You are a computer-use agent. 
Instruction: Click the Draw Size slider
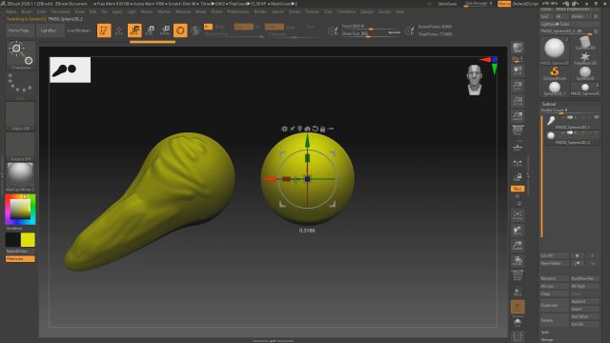pyautogui.click(x=371, y=34)
